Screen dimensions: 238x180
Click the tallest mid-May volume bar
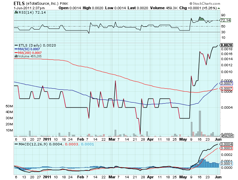200,123
